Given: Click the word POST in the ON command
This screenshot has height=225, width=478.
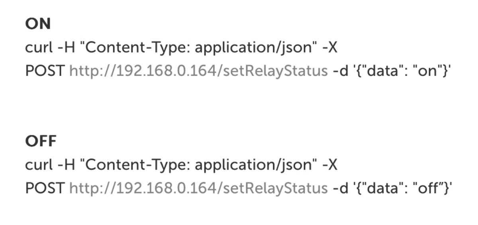Looking at the screenshot, I should [x=45, y=71].
